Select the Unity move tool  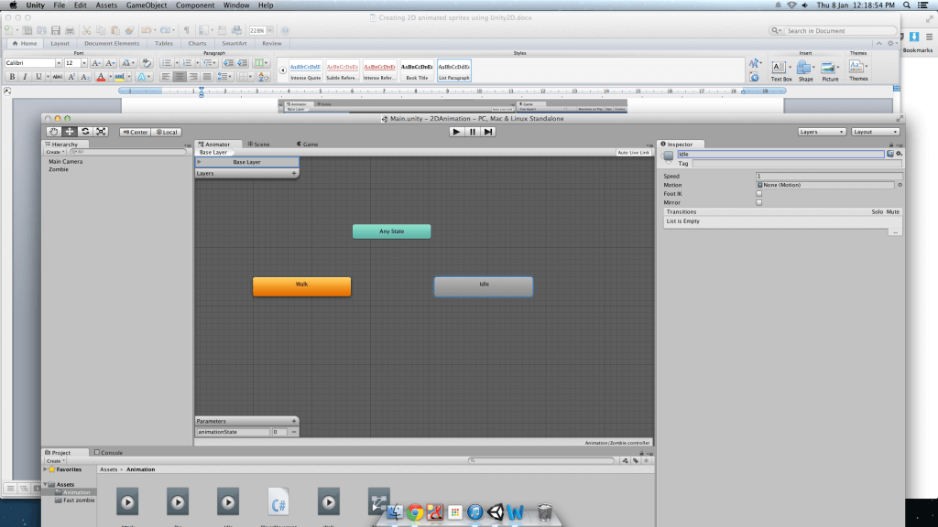(70, 132)
